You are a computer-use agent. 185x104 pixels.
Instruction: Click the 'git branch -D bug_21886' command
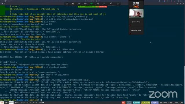(55, 75)
